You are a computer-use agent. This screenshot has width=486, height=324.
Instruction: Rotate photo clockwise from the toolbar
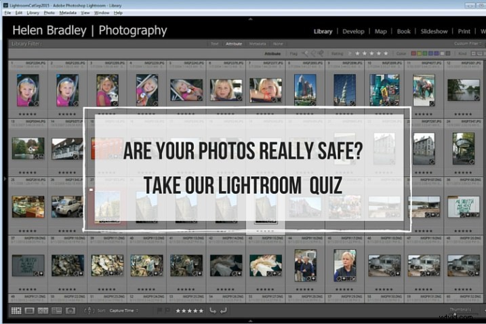click(224, 310)
